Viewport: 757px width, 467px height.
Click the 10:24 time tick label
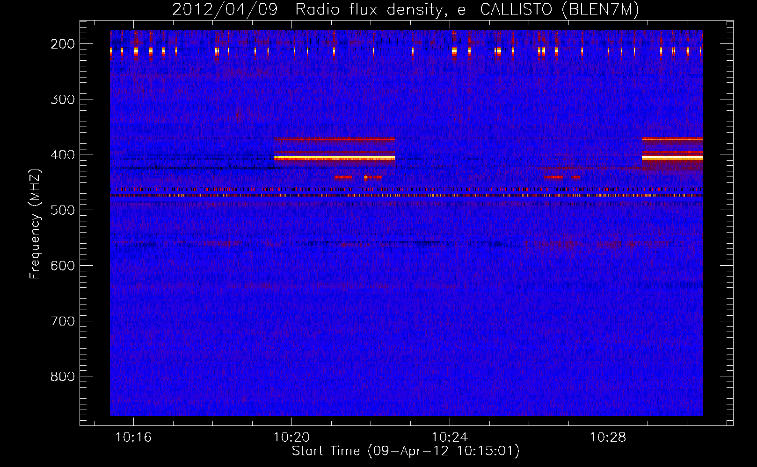tap(450, 438)
